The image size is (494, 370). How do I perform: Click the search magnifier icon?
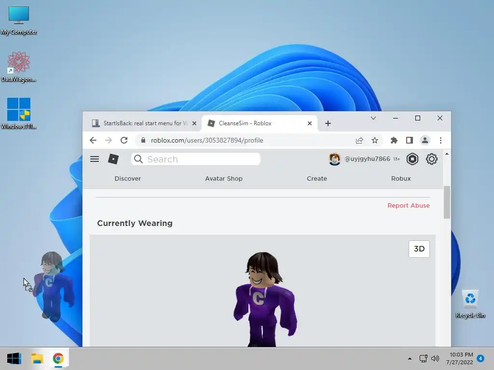tap(138, 159)
